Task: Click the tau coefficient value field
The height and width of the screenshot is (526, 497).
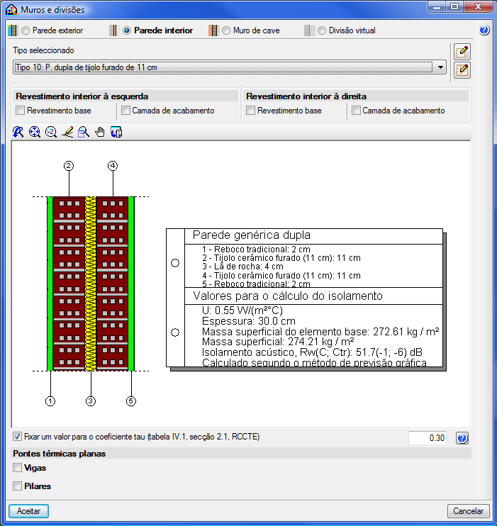Action: point(428,438)
